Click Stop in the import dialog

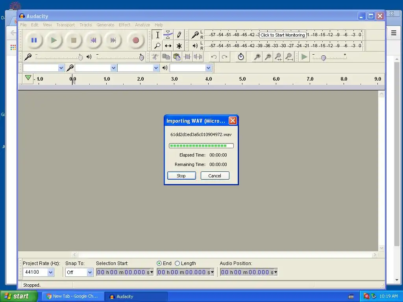(x=181, y=176)
